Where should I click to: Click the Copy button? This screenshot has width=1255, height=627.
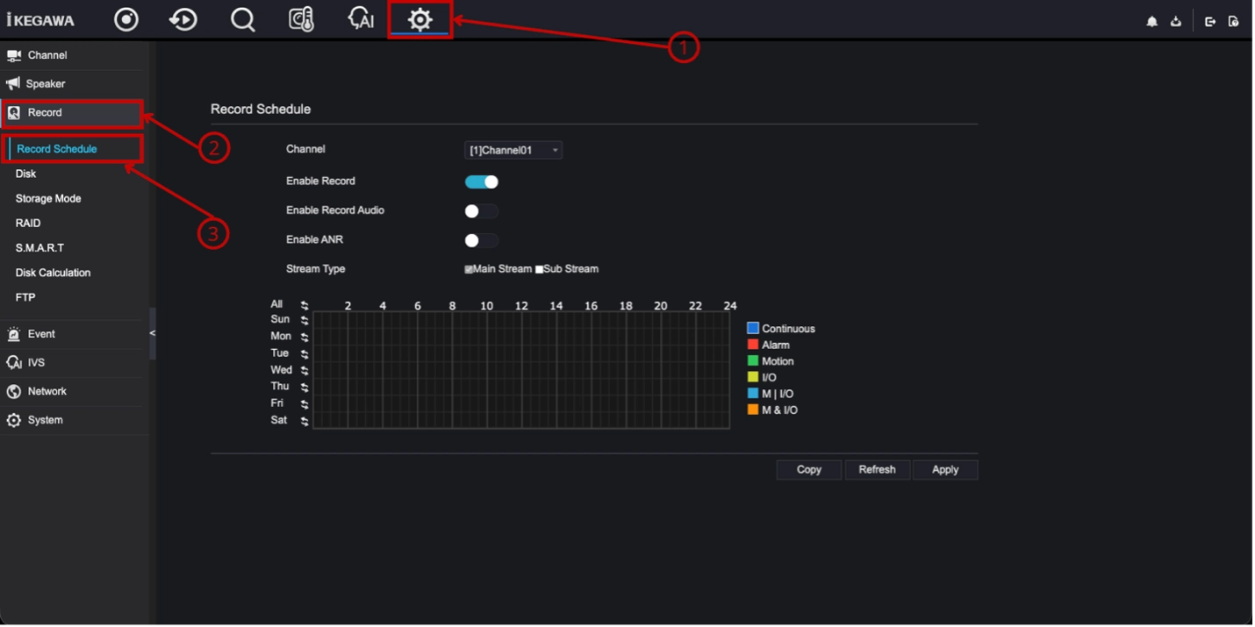pos(809,470)
